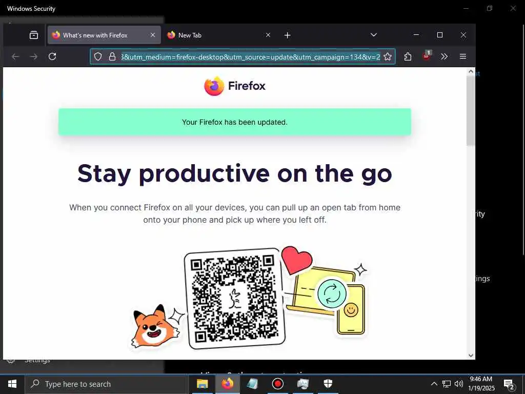Screen dimensions: 525x394
Task: Close the New Tab tab
Action: (268, 35)
